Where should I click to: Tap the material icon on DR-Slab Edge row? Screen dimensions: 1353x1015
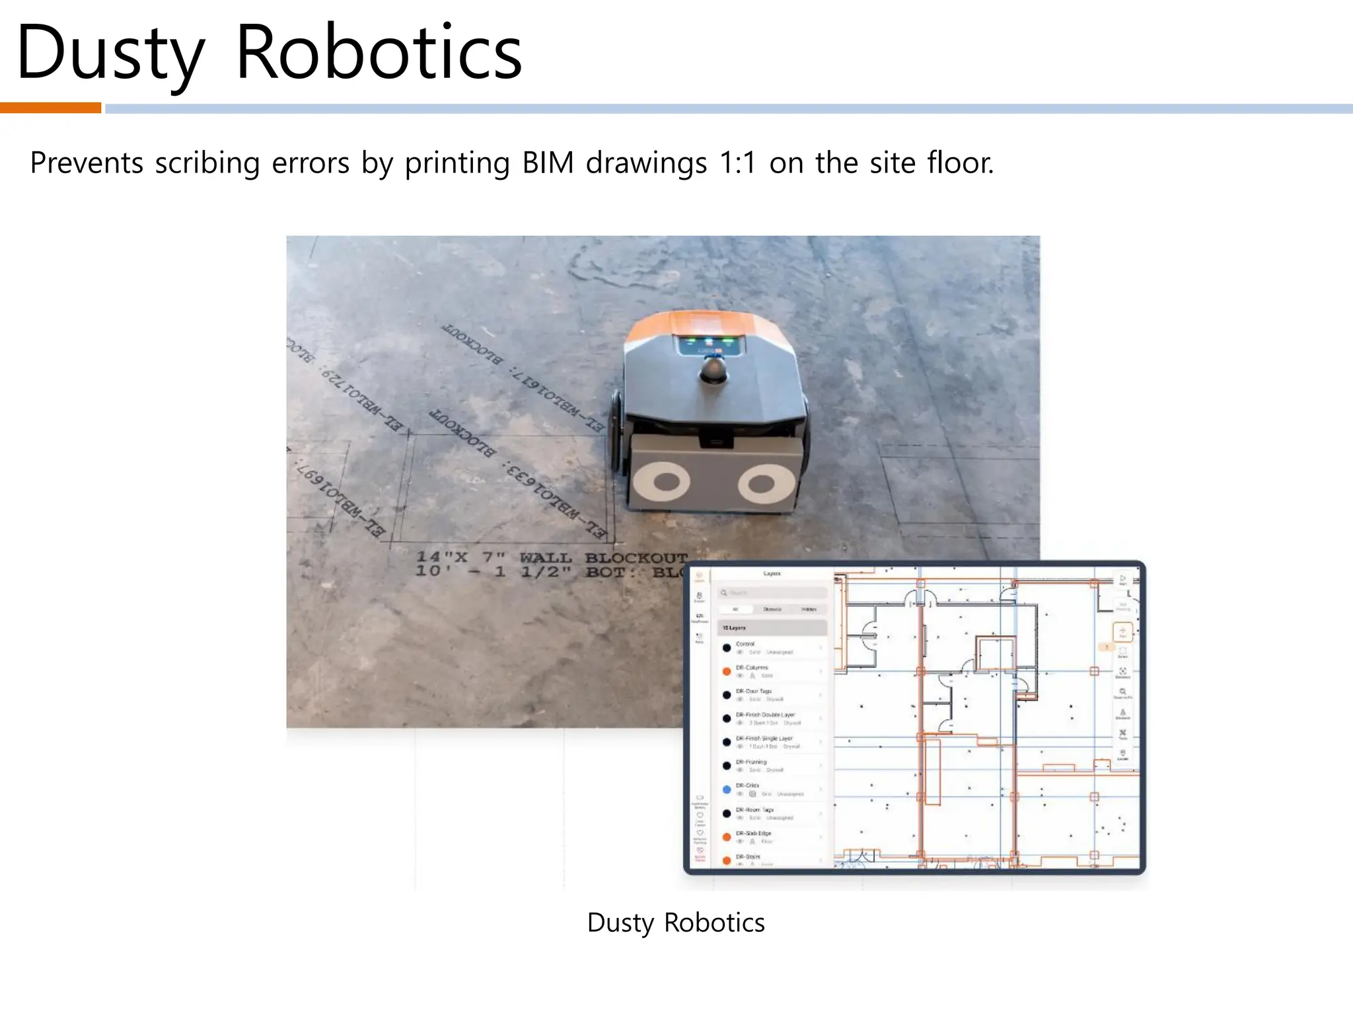point(752,841)
